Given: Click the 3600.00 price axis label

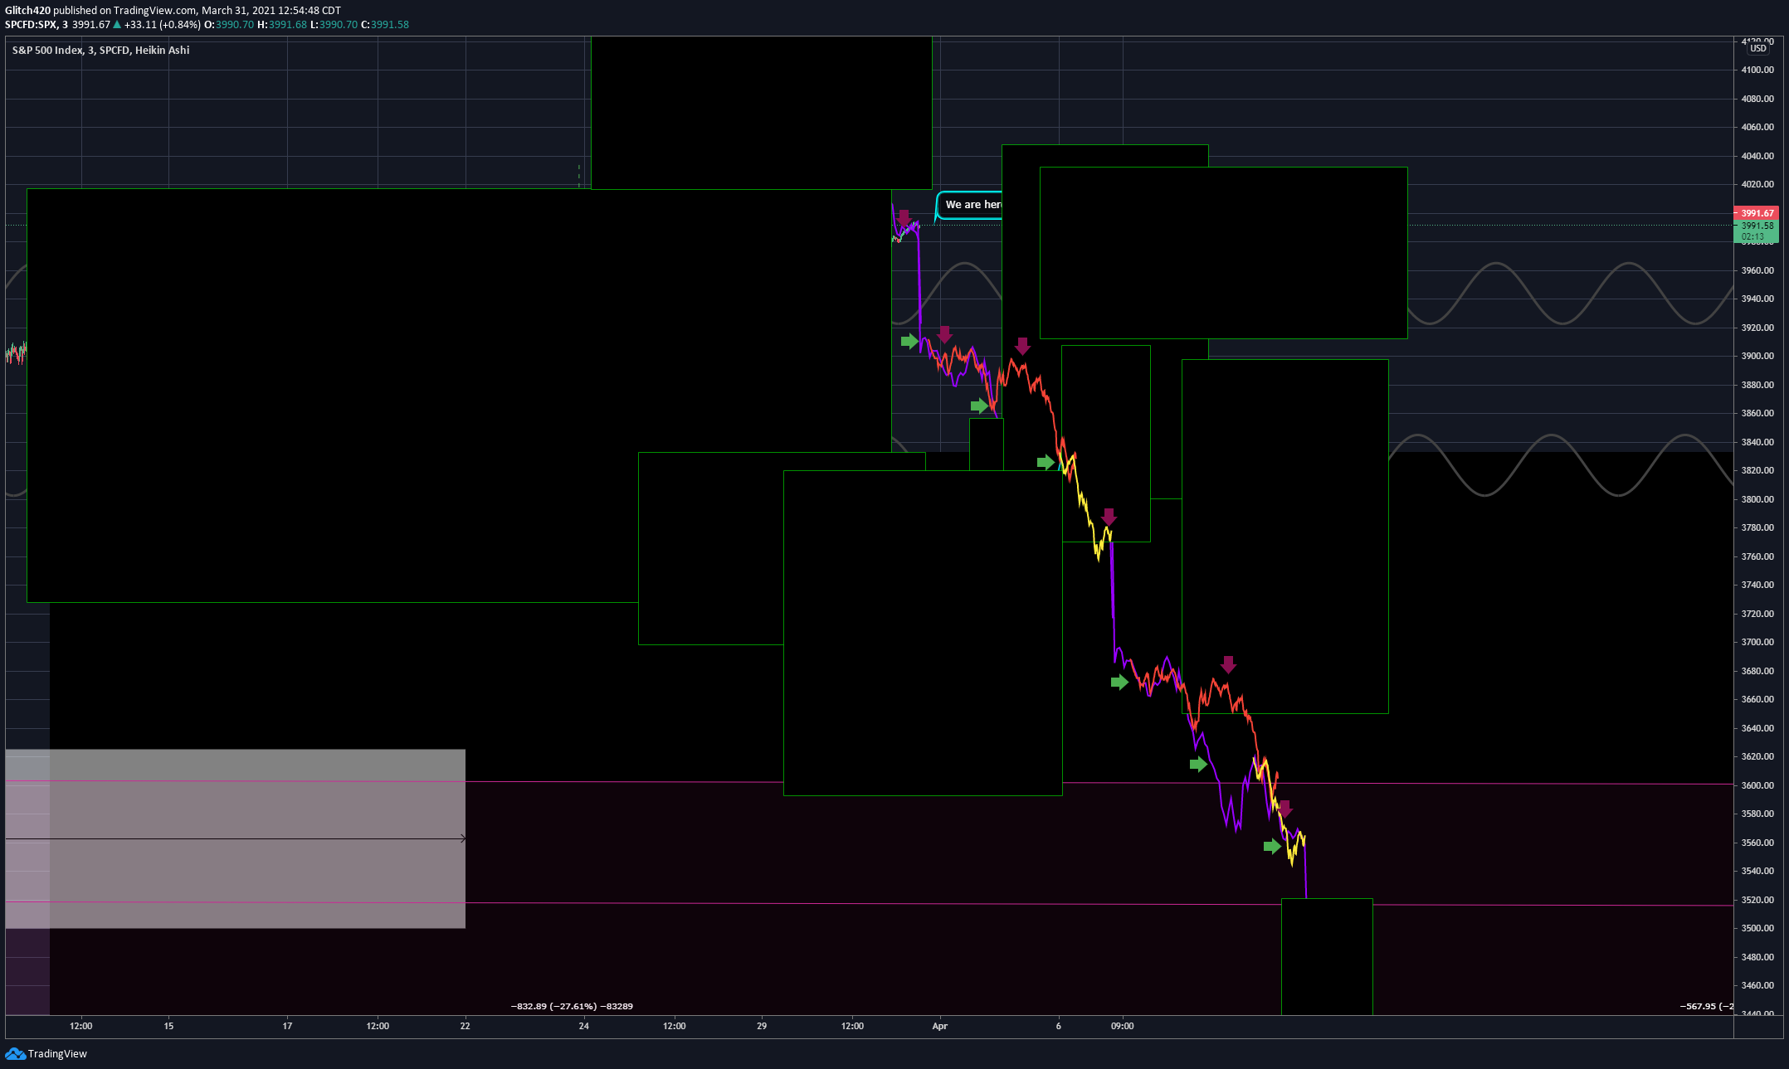Looking at the screenshot, I should [x=1757, y=785].
